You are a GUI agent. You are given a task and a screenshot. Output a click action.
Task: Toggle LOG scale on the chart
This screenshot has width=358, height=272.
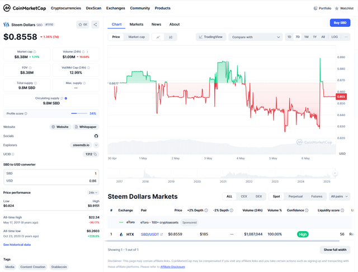(x=335, y=37)
